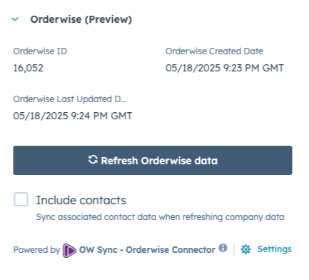The width and height of the screenshot is (309, 280).
Task: Click the Sync associated contact data description
Action: pos(160,217)
